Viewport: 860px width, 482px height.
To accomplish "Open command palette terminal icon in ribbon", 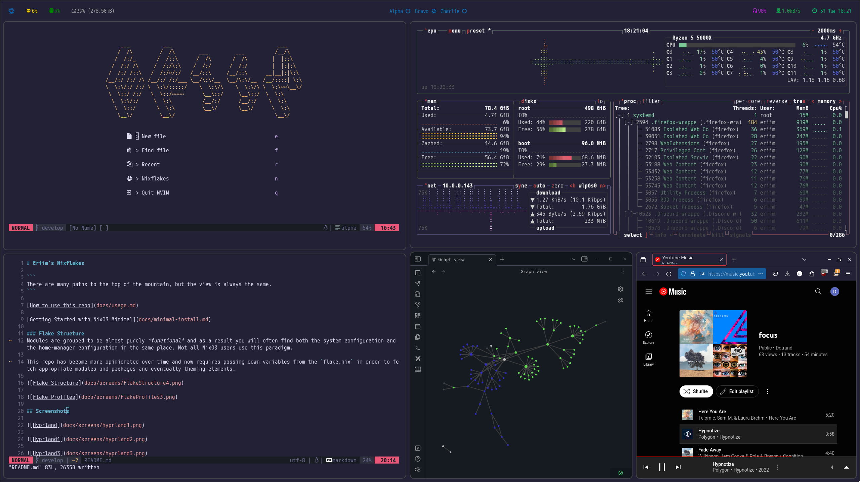I will point(418,348).
